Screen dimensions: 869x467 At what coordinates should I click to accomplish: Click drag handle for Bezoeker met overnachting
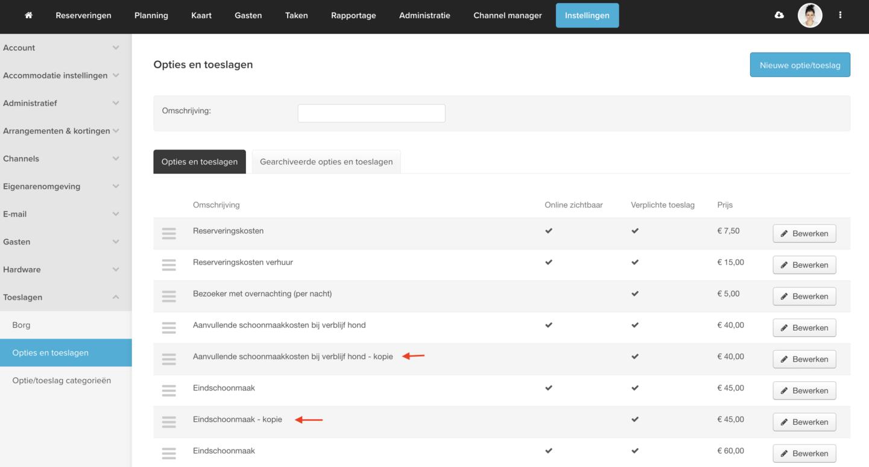pyautogui.click(x=169, y=296)
